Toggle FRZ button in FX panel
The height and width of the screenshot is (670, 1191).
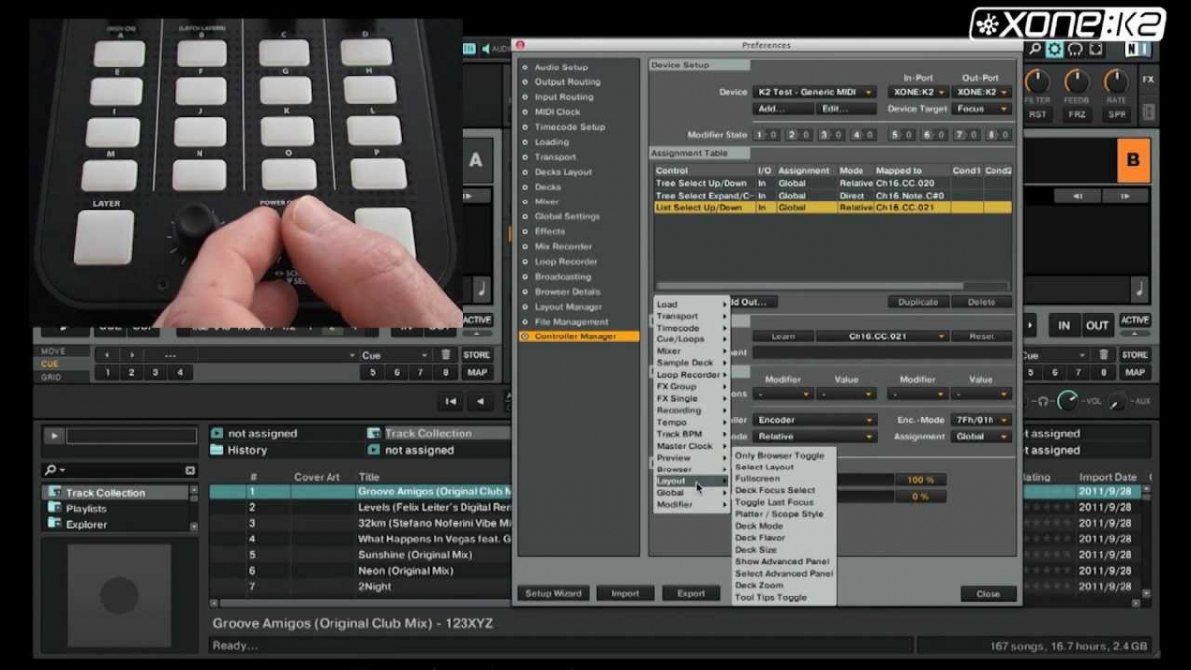pyautogui.click(x=1077, y=115)
